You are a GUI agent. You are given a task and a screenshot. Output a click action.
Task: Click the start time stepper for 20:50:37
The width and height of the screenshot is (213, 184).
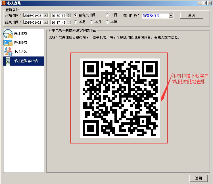(x=69, y=15)
